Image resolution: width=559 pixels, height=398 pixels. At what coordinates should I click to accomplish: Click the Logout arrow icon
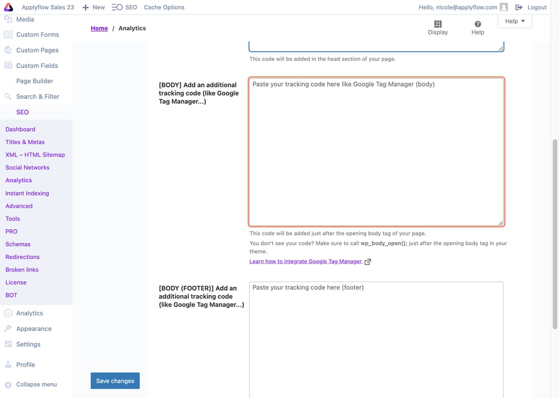(x=519, y=7)
